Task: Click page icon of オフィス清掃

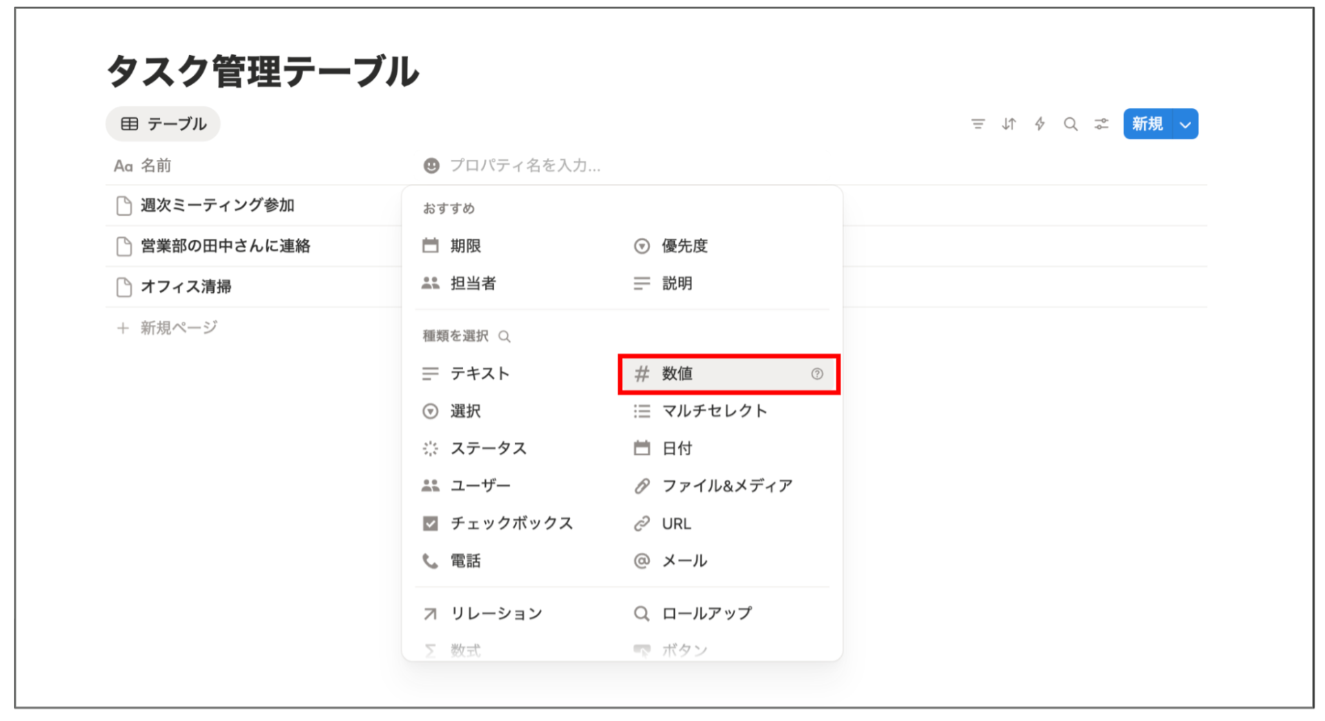Action: (124, 287)
